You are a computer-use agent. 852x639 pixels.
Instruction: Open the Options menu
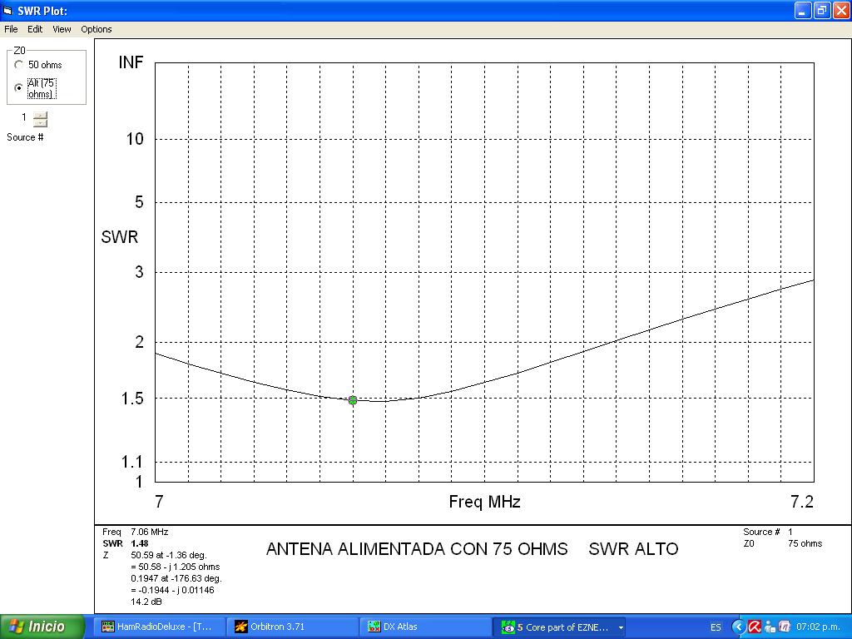point(97,29)
